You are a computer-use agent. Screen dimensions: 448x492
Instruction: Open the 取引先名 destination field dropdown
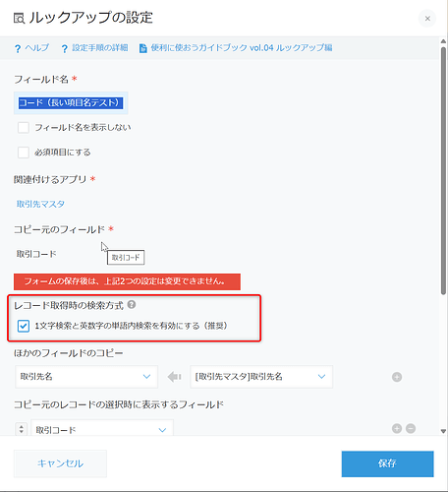pyautogui.click(x=86, y=377)
